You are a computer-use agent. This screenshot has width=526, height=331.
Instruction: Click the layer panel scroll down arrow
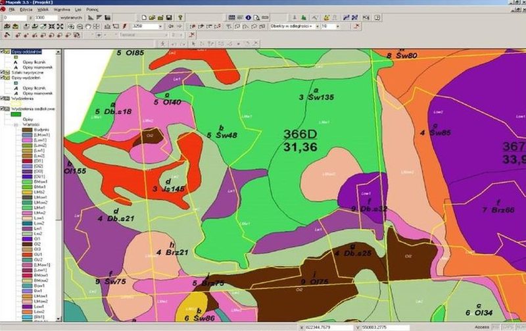[59, 318]
